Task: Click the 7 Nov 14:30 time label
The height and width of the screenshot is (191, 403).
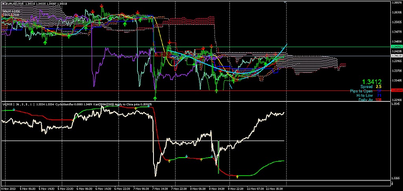Action: (x=160, y=188)
